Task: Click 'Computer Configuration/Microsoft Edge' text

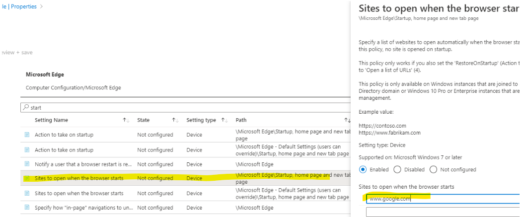Action: coord(74,88)
